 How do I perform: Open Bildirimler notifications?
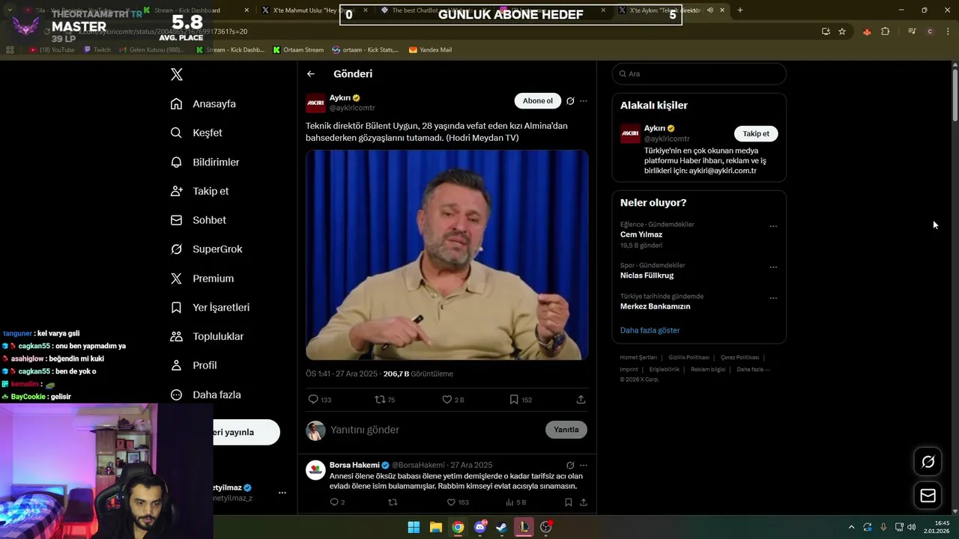[x=205, y=162]
